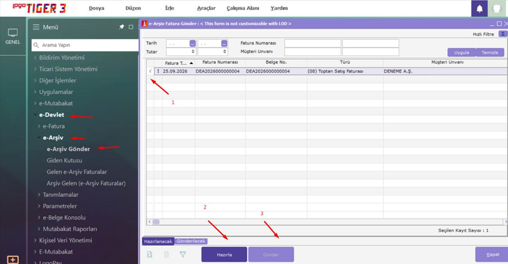Click the add-screen icon in left sidebar bottom

click(x=13, y=260)
